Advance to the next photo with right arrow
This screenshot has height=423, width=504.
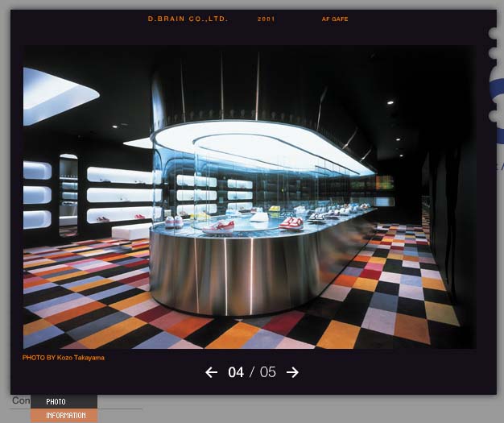coord(292,372)
